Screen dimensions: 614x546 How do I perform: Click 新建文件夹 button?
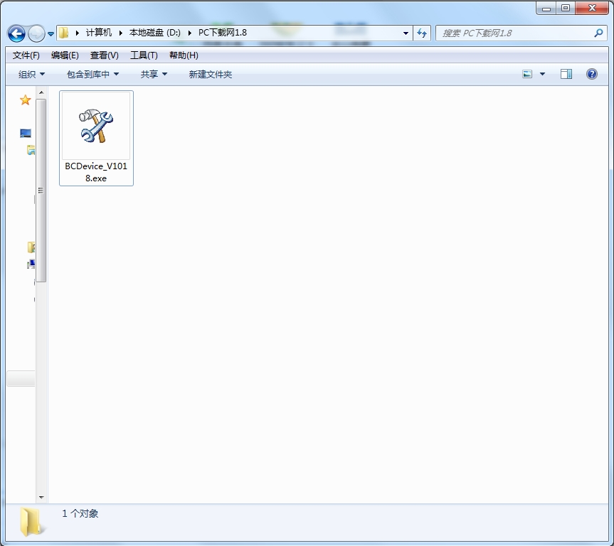coord(211,75)
